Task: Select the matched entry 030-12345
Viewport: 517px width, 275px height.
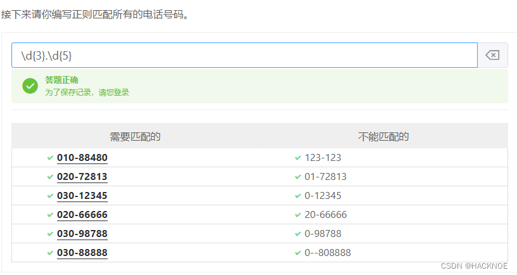Action: coord(82,196)
